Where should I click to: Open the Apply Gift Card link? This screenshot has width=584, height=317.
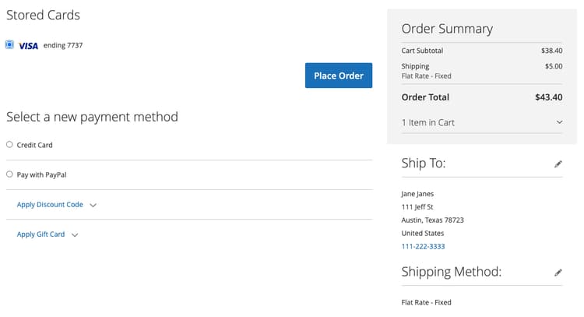(40, 234)
